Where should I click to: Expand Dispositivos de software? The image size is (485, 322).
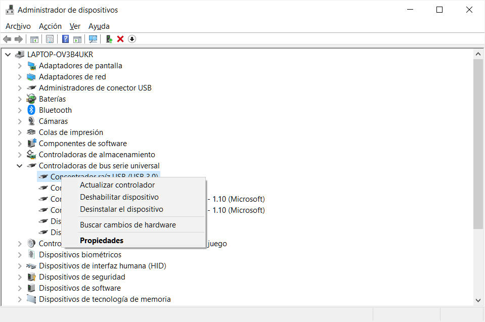click(x=20, y=288)
